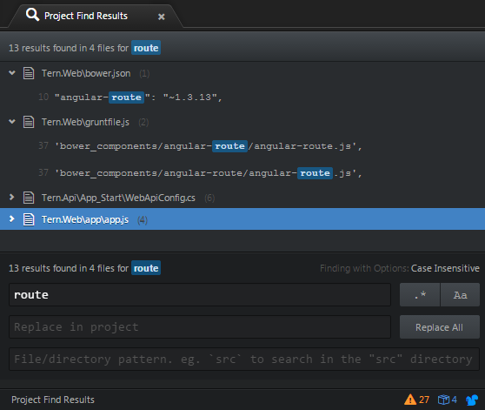Expand the Tern.Web\app\app.js results
485x410 pixels.
[x=12, y=219]
